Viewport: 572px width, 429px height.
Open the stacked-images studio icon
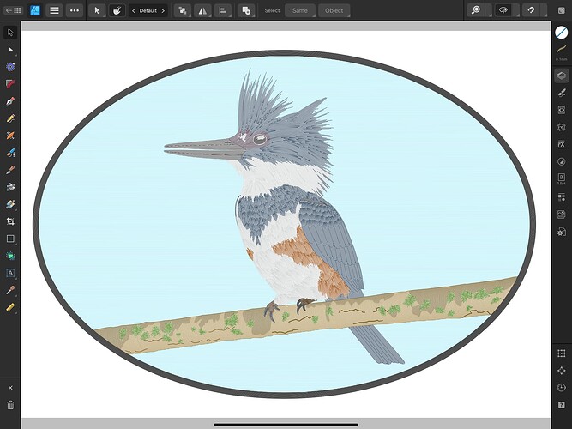[562, 214]
